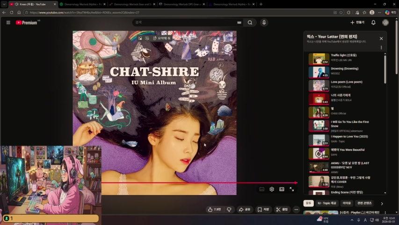Toggle theater mode on the player
The height and width of the screenshot is (225, 399).
click(282, 189)
